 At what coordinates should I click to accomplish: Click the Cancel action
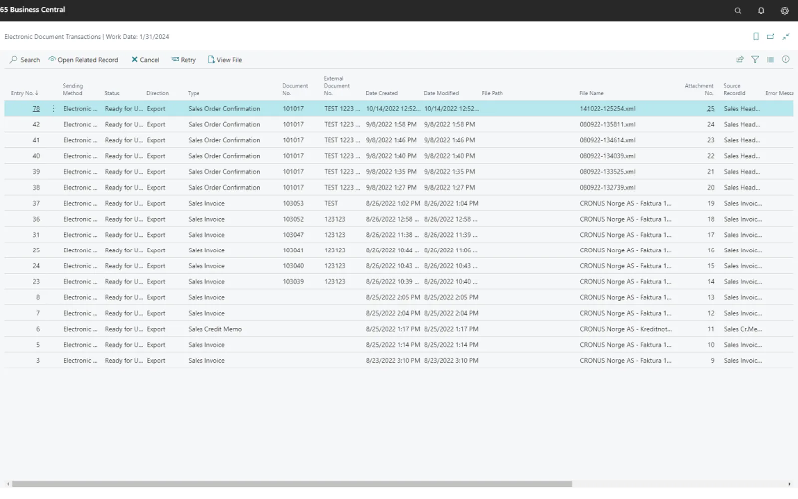point(145,59)
